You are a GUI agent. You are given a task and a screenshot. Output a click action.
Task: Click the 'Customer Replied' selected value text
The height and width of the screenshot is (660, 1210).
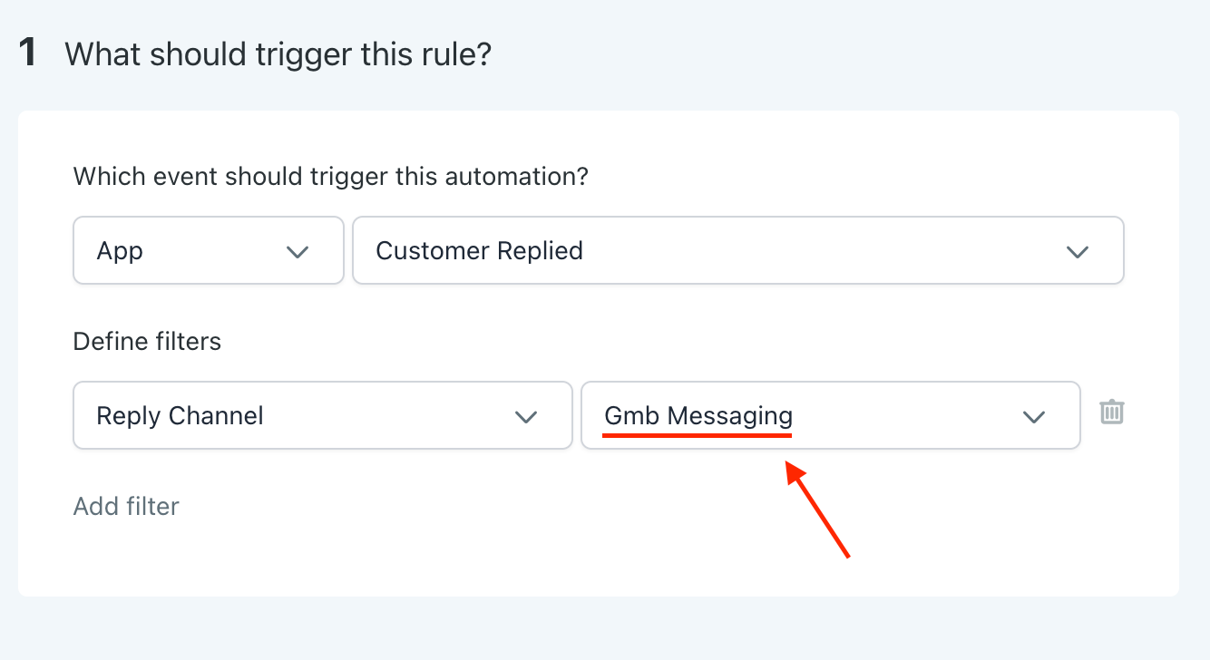point(479,251)
